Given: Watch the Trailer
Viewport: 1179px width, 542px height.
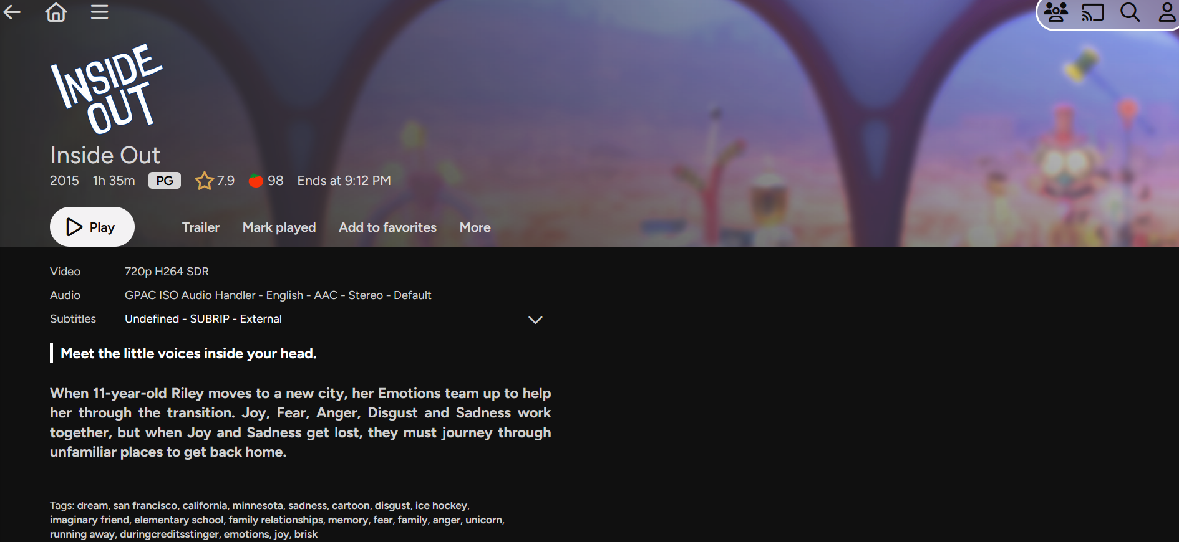Looking at the screenshot, I should [201, 227].
